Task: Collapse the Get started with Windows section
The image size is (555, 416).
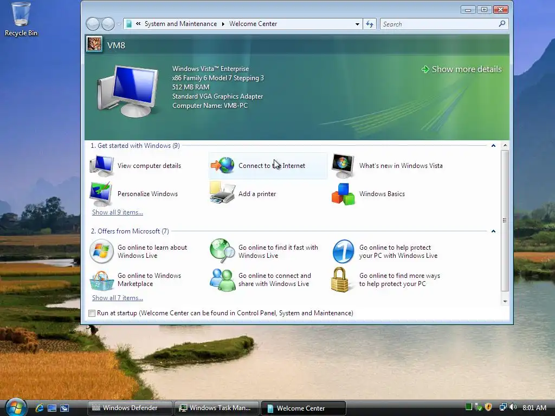Action: 493,146
